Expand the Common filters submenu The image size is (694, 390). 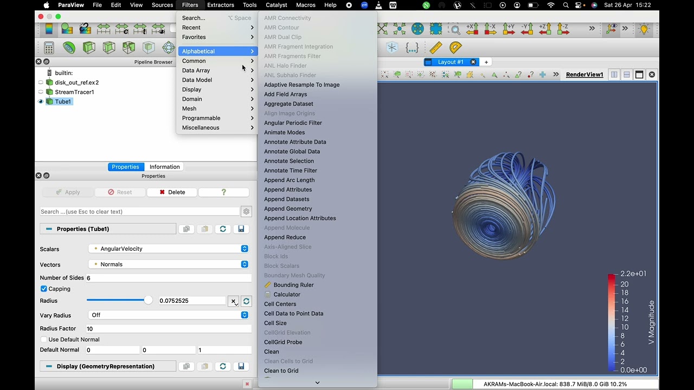[x=217, y=61]
